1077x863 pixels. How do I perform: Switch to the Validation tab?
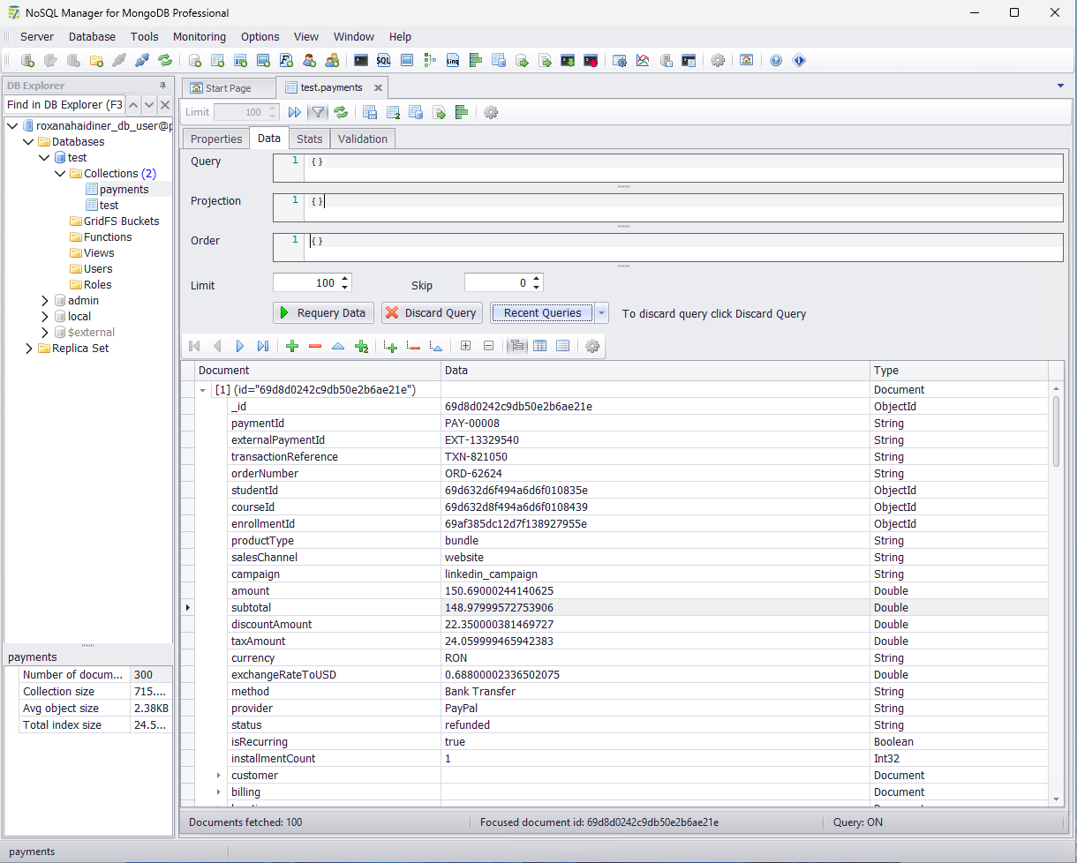tap(363, 139)
